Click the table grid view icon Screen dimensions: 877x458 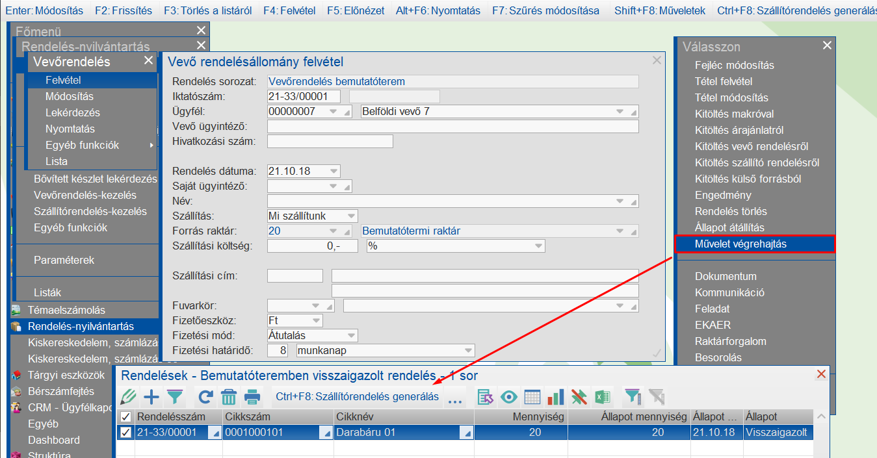(x=532, y=397)
